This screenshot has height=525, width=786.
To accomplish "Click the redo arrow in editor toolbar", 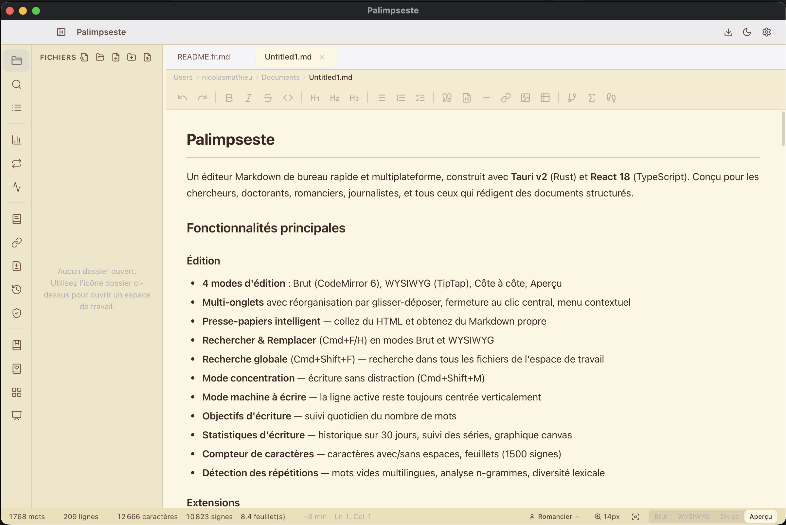I will tap(202, 98).
